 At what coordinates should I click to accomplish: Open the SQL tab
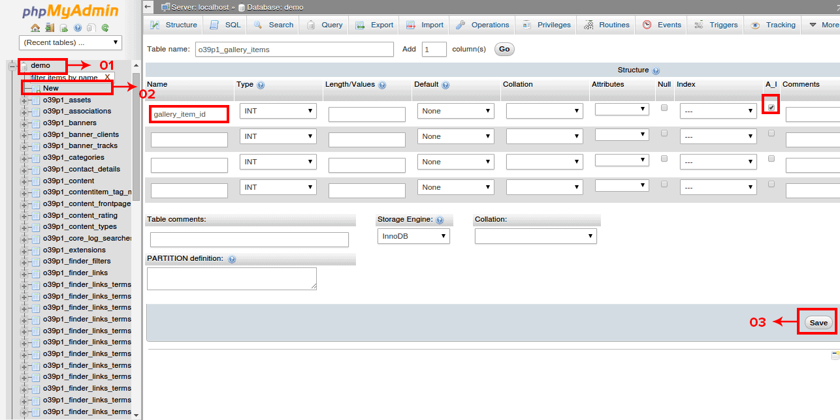[225, 25]
